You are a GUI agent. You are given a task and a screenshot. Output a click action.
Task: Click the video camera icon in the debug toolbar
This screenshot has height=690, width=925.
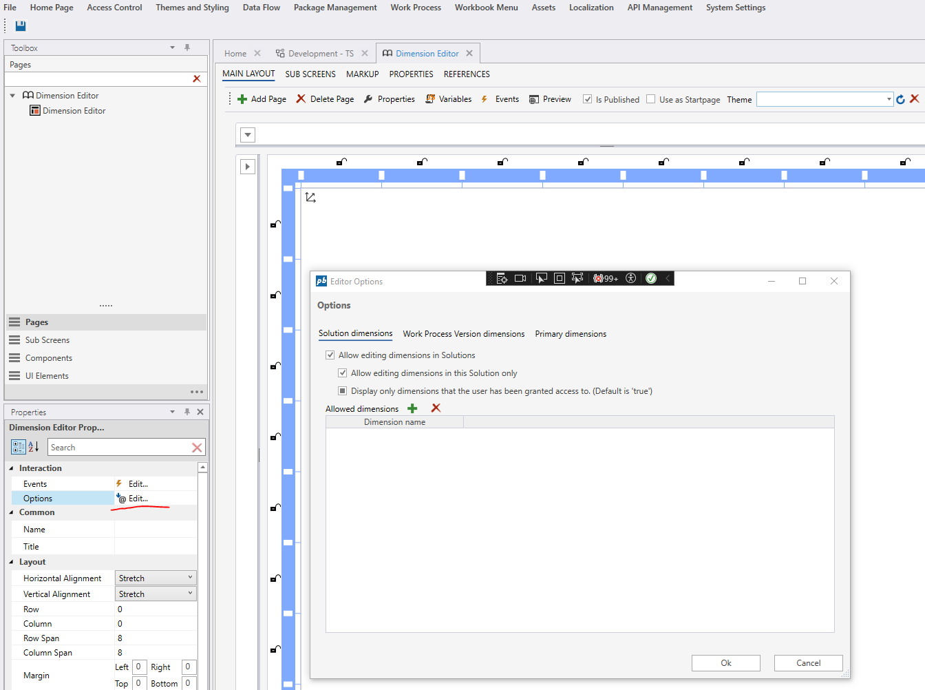tap(520, 278)
